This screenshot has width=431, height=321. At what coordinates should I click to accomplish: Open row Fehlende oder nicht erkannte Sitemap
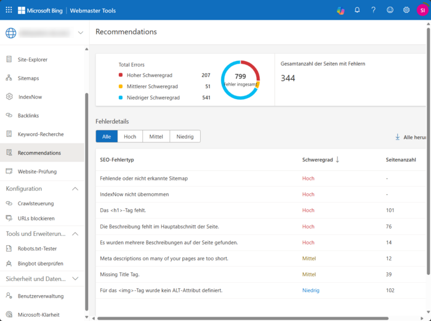pyautogui.click(x=260, y=178)
